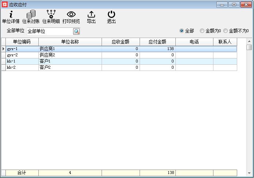
Task: Click the vertical scrollbar up arrow
Action: [249, 41]
